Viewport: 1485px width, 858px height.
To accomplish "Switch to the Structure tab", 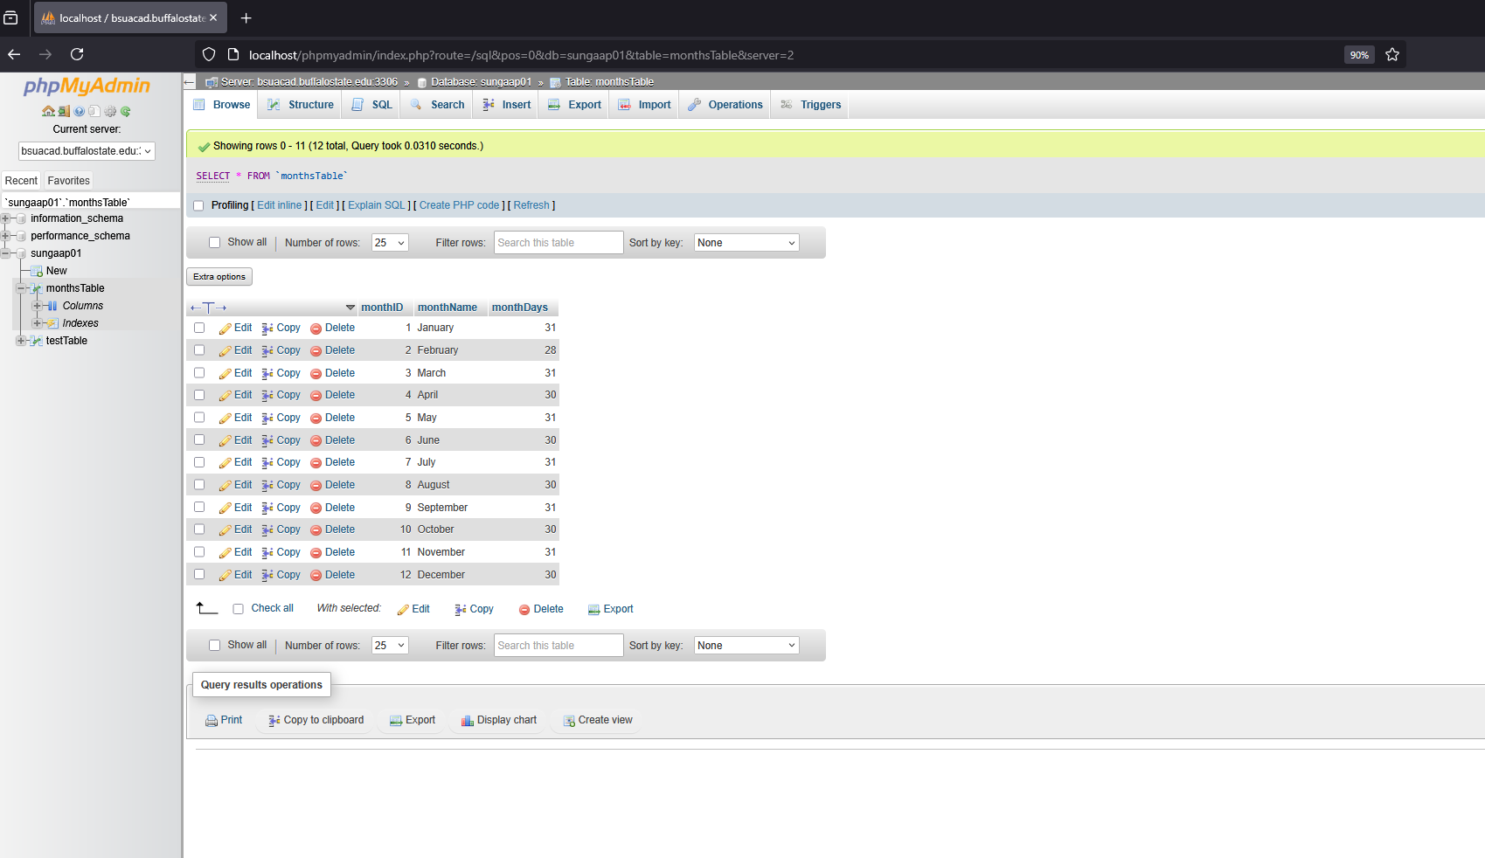I will pyautogui.click(x=301, y=105).
